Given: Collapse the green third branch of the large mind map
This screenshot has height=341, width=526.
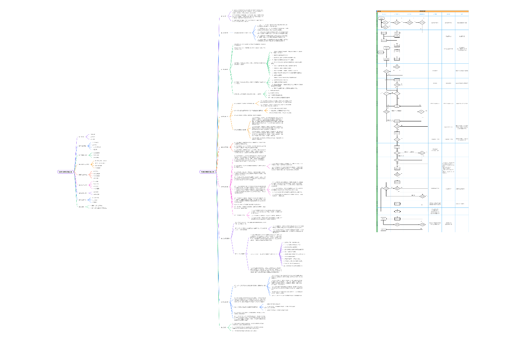Looking at the screenshot, I should (x=224, y=69).
